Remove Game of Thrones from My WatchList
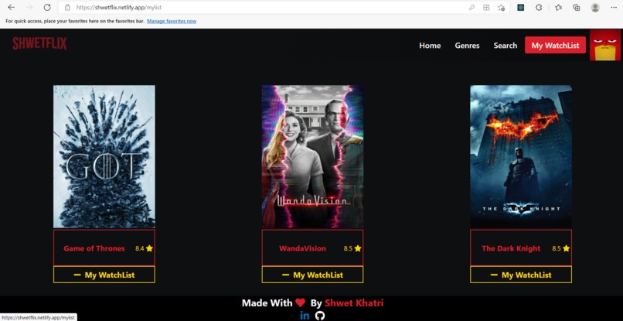 pos(104,275)
